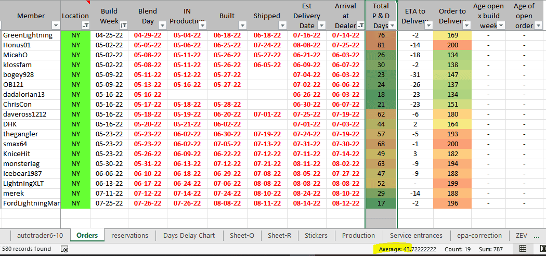The height and width of the screenshot is (256, 546).
Task: Select the FordLightningMan member cell
Action: [x=31, y=203]
